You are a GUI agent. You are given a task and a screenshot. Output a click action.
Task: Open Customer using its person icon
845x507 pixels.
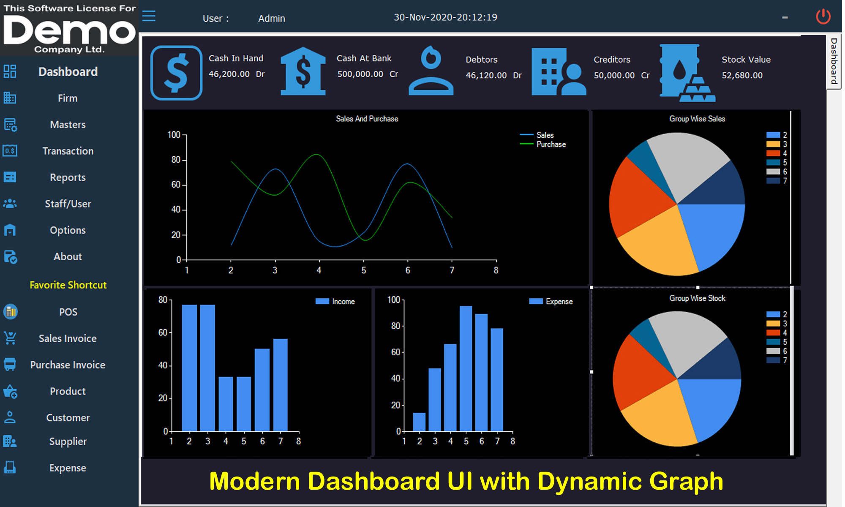(x=11, y=417)
